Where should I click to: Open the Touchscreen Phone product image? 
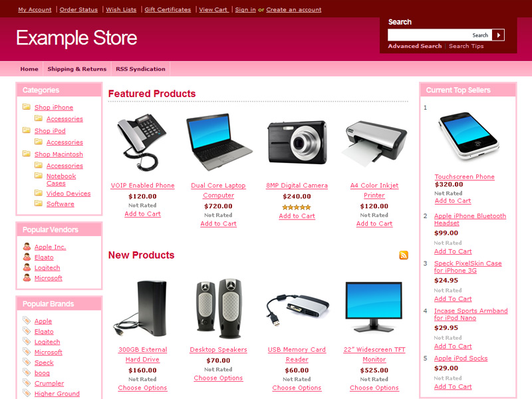click(469, 136)
